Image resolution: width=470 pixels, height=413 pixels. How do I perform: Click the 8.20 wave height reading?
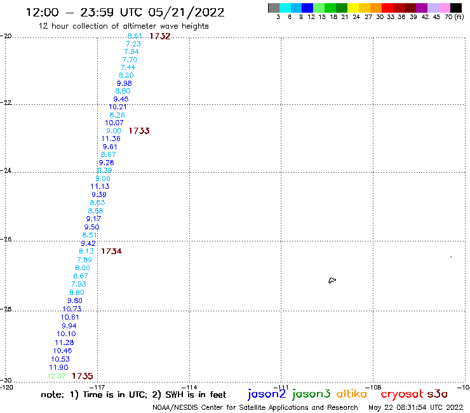pyautogui.click(x=126, y=75)
